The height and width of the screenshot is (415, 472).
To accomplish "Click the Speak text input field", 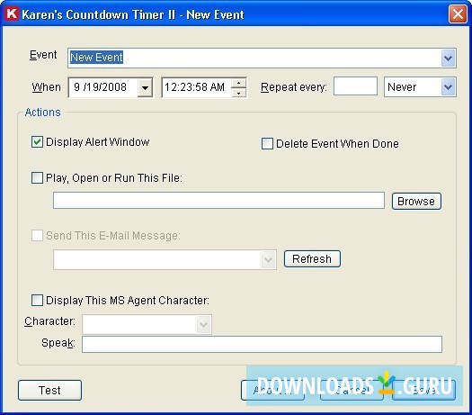I will 262,344.
